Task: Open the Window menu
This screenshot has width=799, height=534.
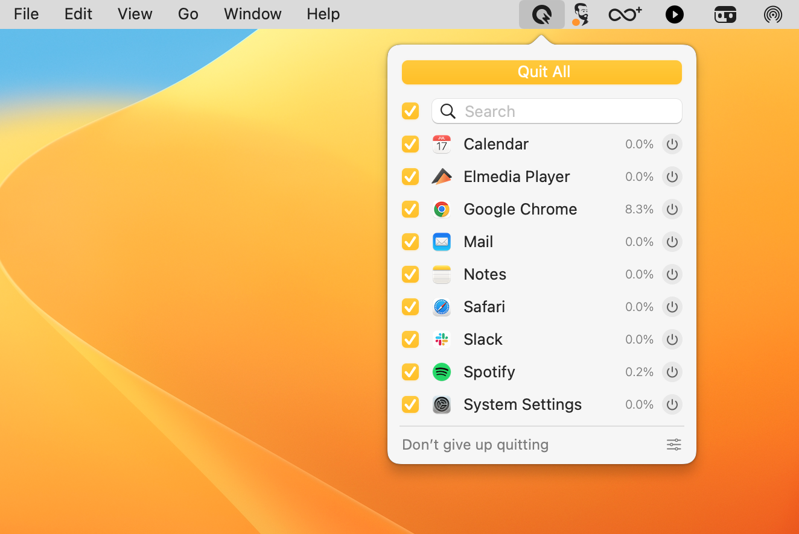Action: (x=253, y=14)
